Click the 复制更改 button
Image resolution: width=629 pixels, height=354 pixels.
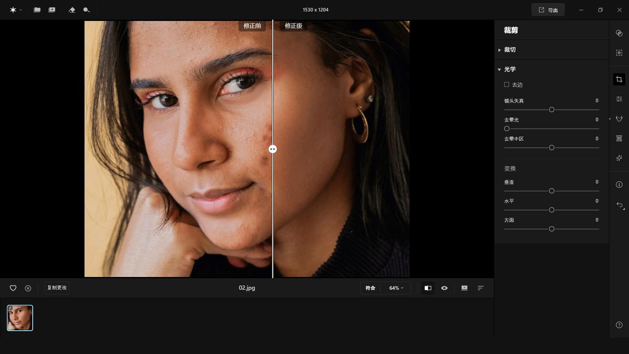tap(57, 288)
